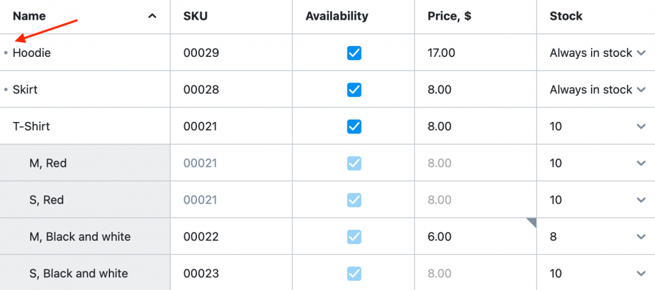This screenshot has height=290, width=655.
Task: Click the bullet dot beside Skirt
Action: click(x=6, y=89)
